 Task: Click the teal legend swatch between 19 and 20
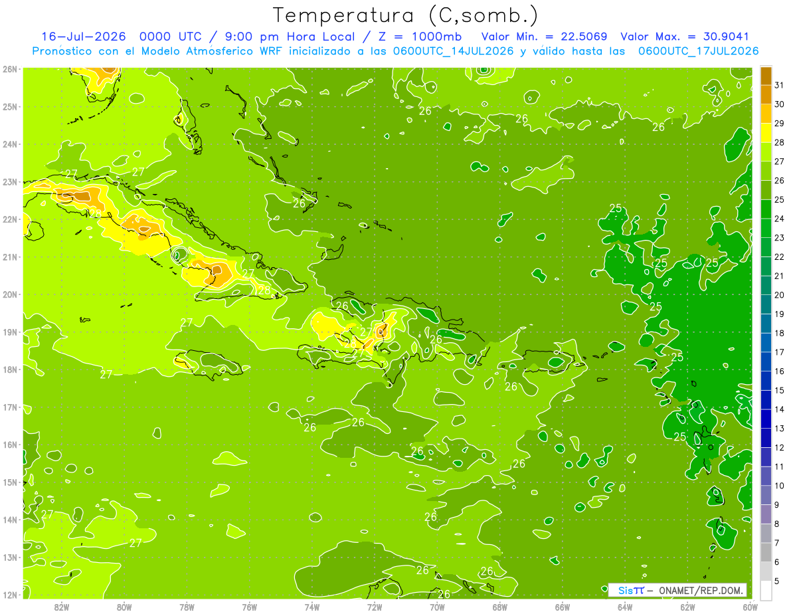point(766,304)
